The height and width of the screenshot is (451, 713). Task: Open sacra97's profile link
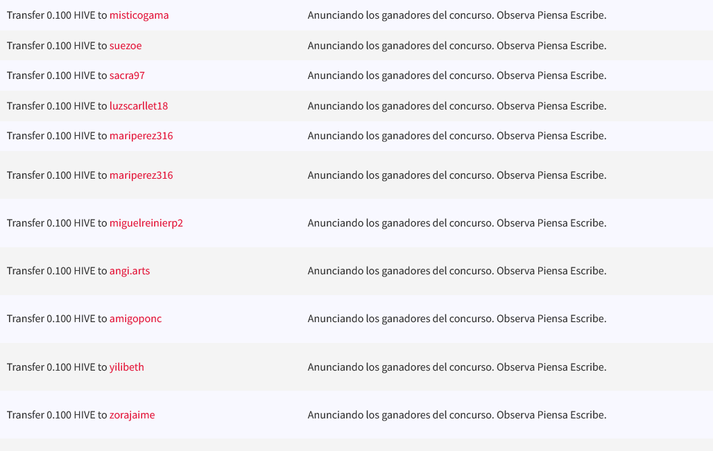tap(127, 76)
